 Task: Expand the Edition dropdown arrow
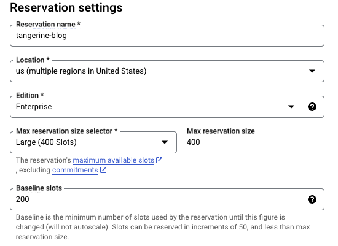(291, 107)
